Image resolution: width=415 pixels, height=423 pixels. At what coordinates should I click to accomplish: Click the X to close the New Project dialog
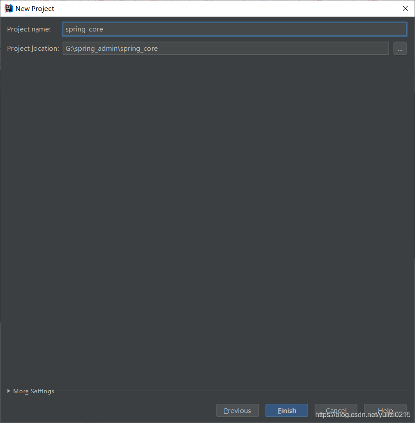point(405,8)
